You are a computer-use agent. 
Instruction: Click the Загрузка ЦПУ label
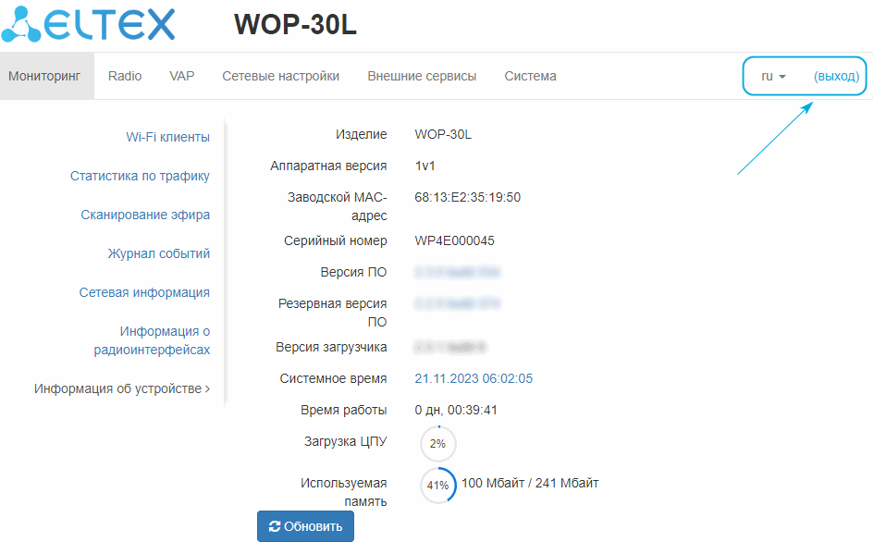pyautogui.click(x=346, y=441)
